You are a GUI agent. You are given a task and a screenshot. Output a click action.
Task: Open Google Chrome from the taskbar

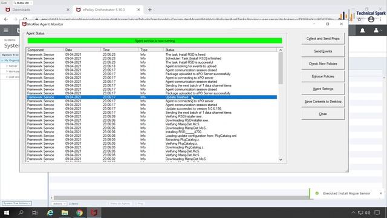click(x=79, y=213)
